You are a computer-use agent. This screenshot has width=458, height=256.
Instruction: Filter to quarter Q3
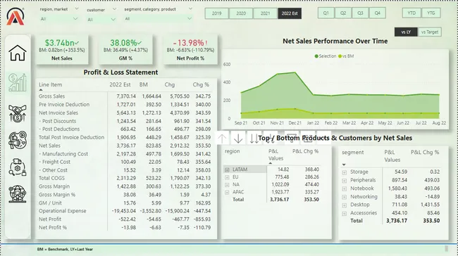[360, 13]
